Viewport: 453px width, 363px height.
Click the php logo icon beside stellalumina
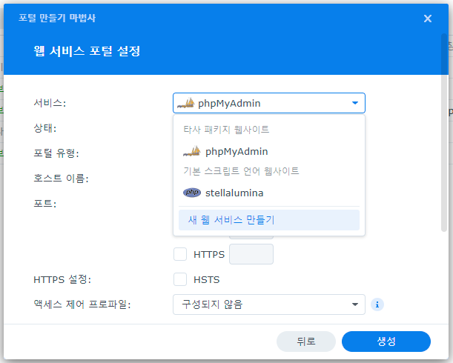click(191, 193)
